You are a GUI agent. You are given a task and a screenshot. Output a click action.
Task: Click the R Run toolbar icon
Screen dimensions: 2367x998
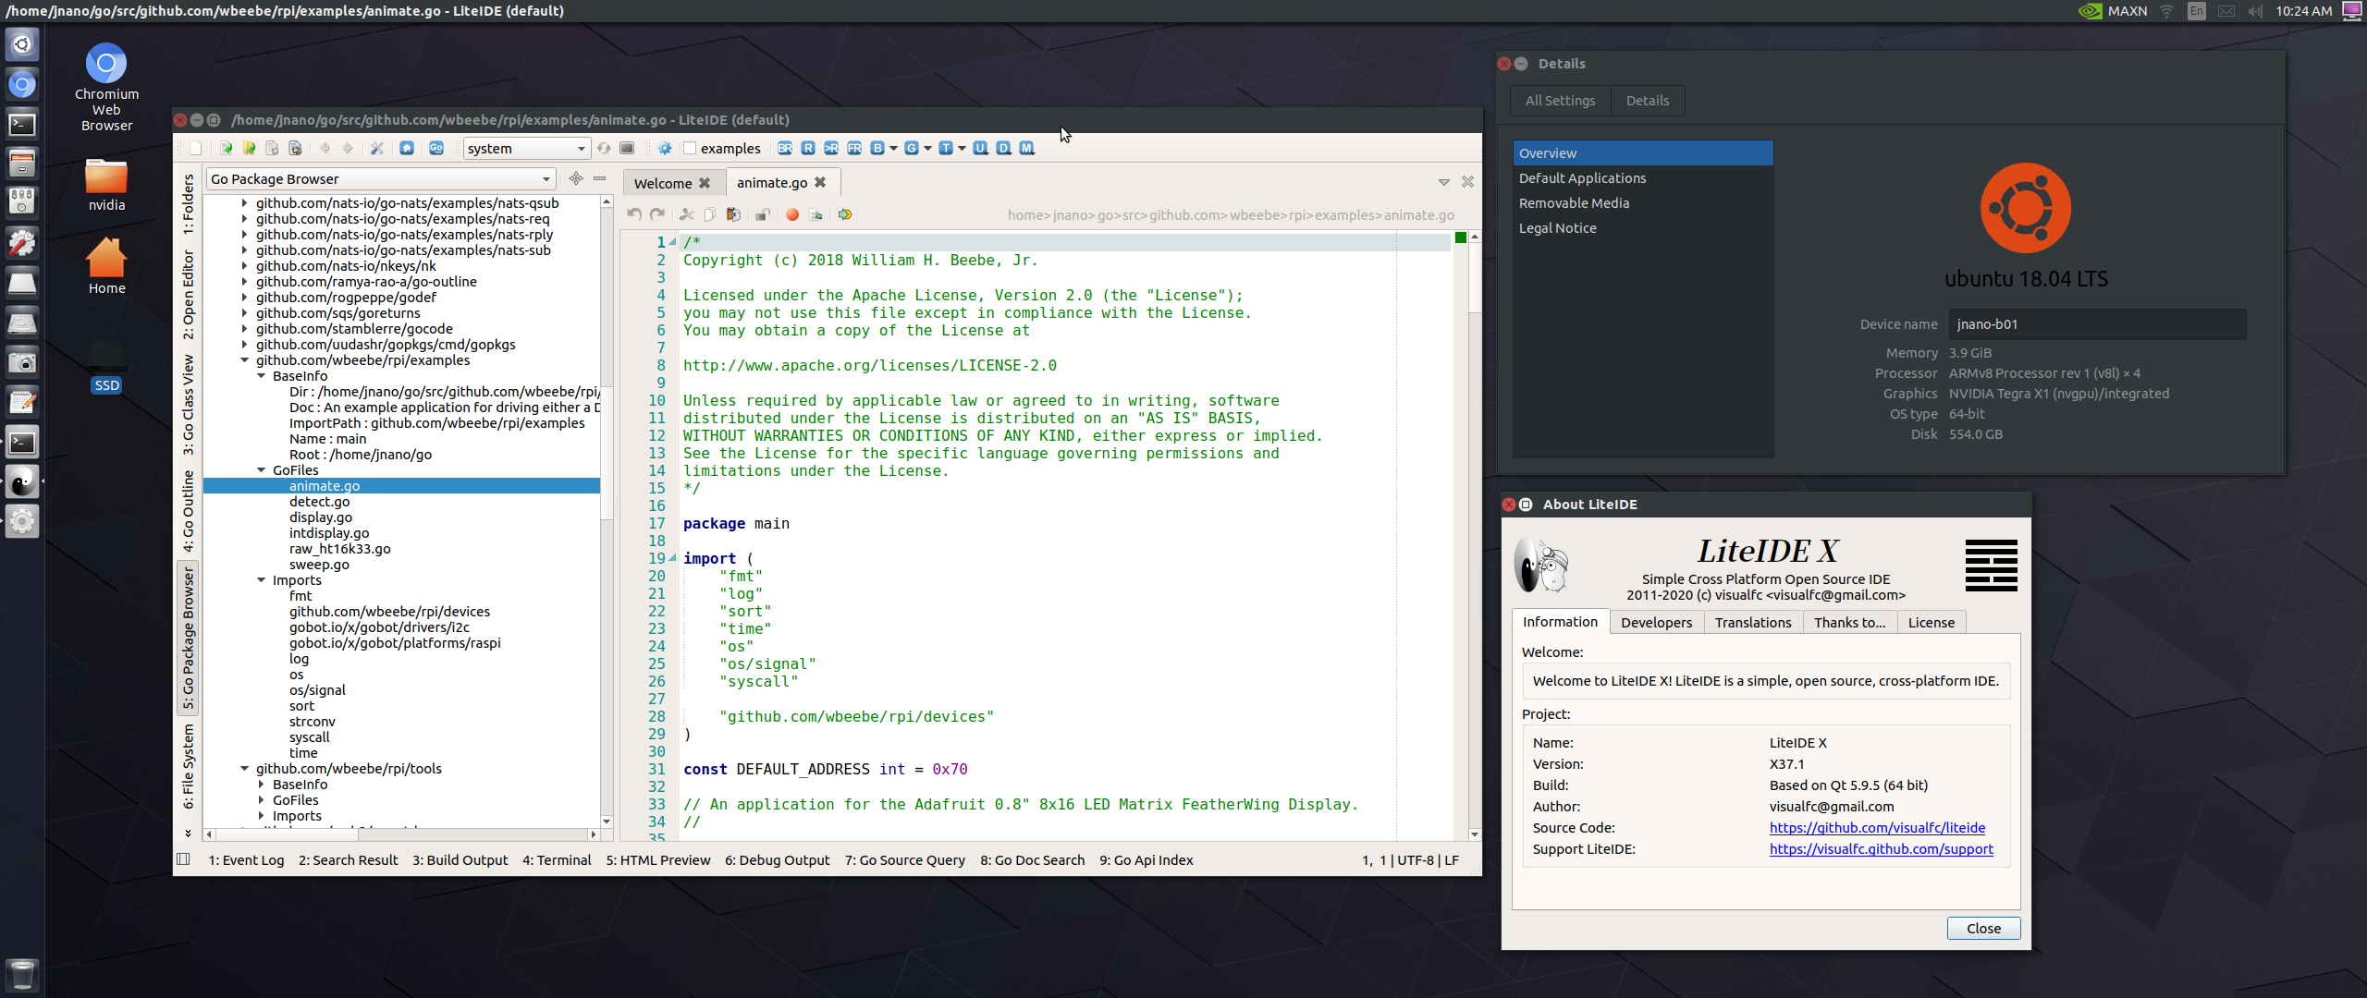[808, 148]
